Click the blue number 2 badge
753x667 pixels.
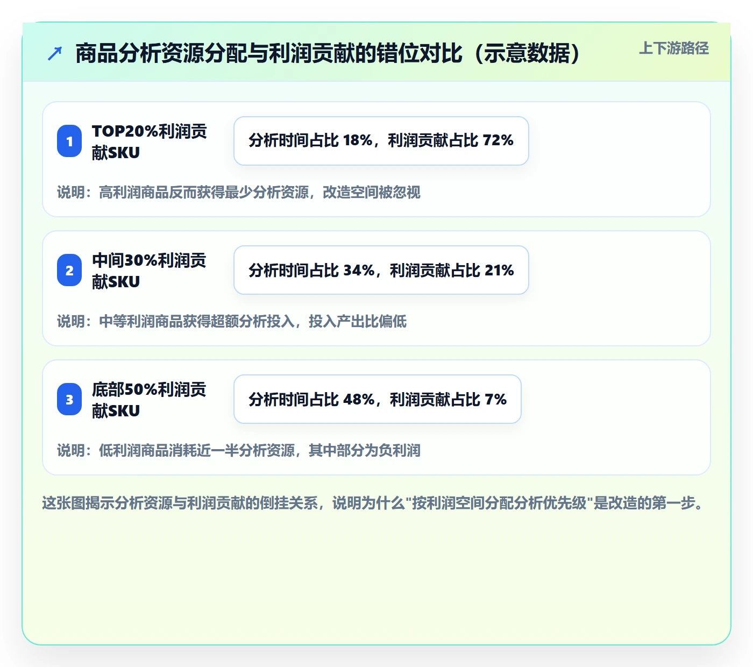pos(69,271)
